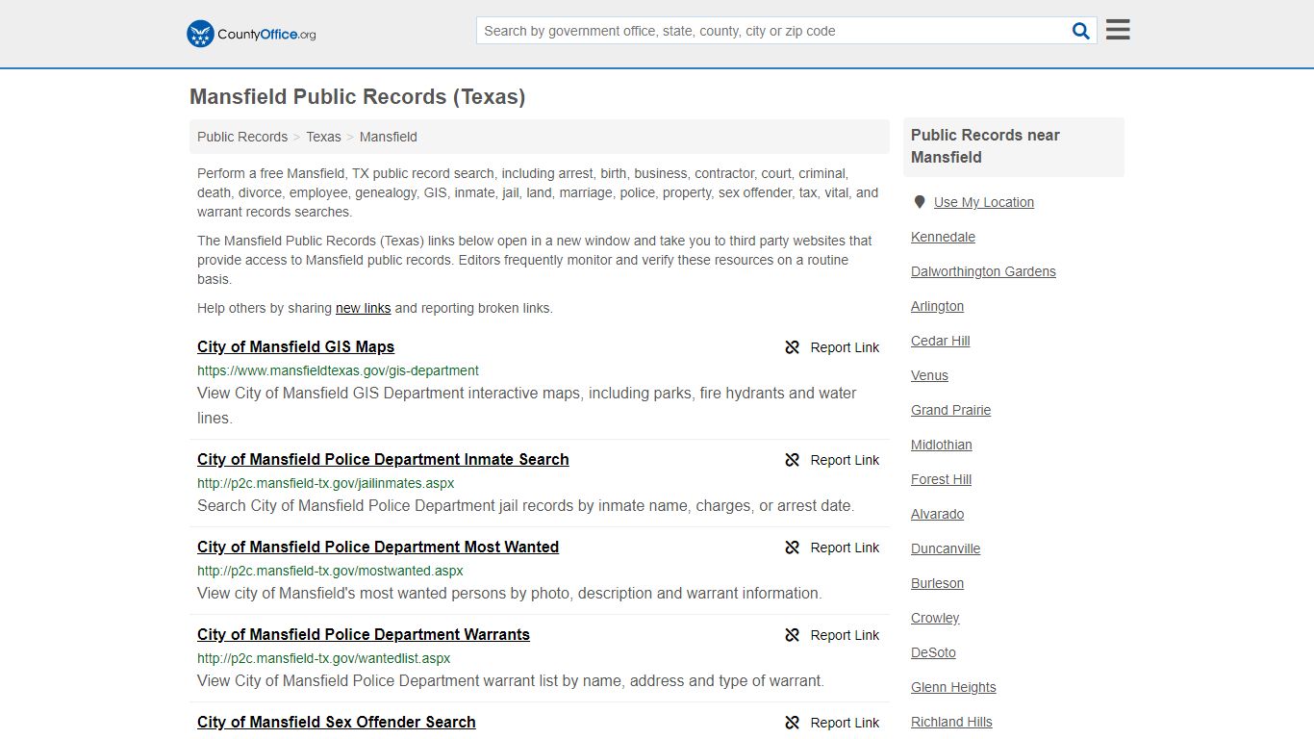Select Venus nearby link
The width and height of the screenshot is (1314, 739).
coord(929,375)
